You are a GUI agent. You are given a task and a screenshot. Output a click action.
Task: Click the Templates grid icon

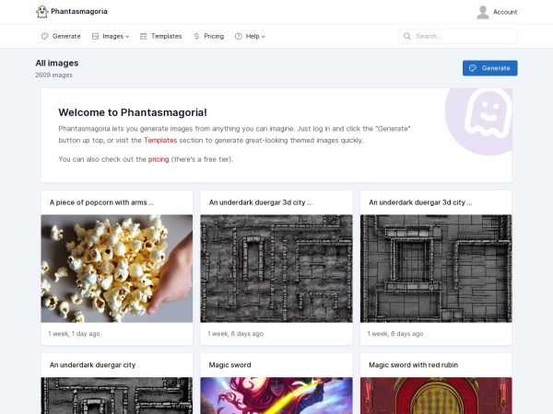click(x=144, y=36)
